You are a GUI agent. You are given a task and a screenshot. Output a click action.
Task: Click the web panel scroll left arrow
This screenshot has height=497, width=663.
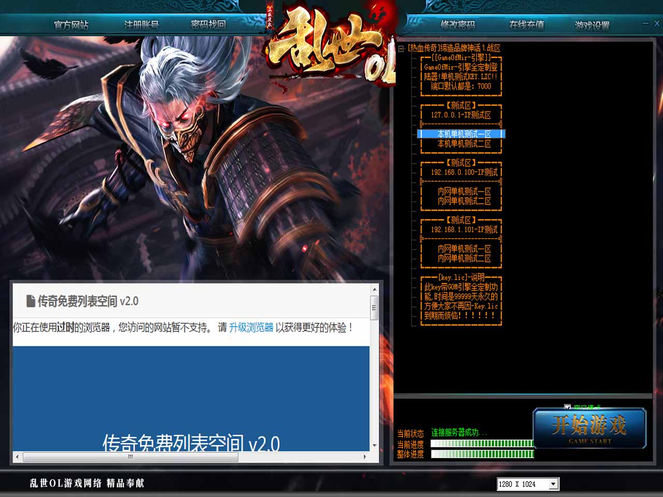(x=17, y=457)
